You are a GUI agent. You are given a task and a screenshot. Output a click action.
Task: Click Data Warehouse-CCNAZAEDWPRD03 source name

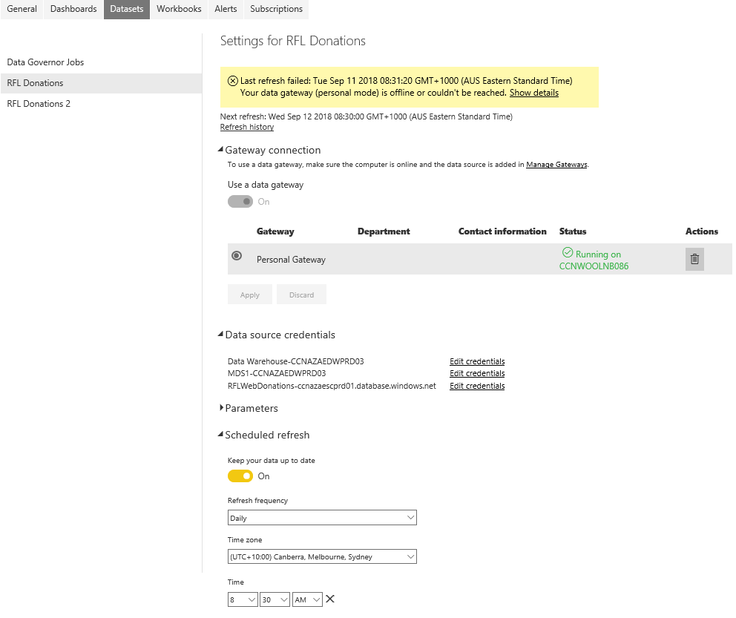coord(296,361)
